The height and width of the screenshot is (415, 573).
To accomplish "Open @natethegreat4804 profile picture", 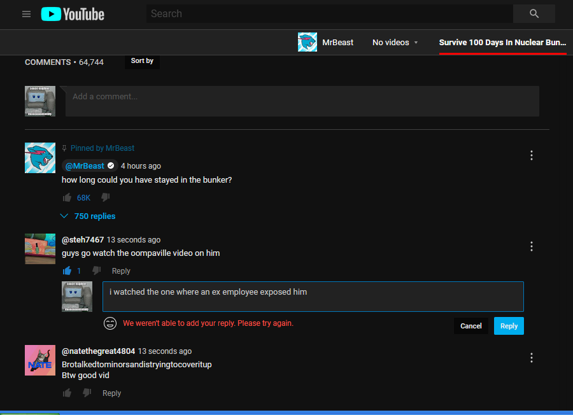I will coord(40,360).
